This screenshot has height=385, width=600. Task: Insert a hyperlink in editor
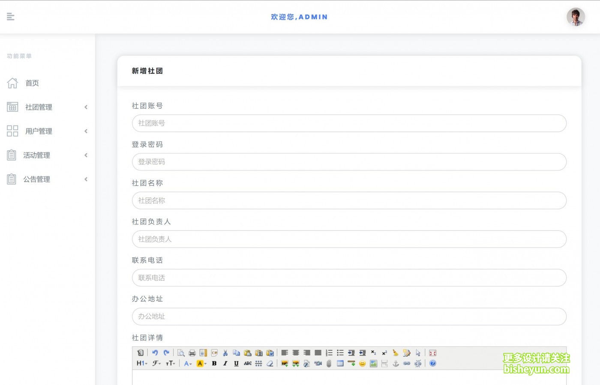tap(407, 363)
